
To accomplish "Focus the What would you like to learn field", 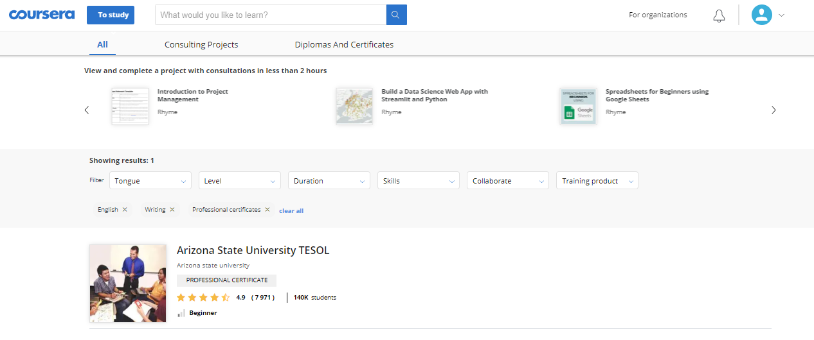I will pyautogui.click(x=271, y=15).
